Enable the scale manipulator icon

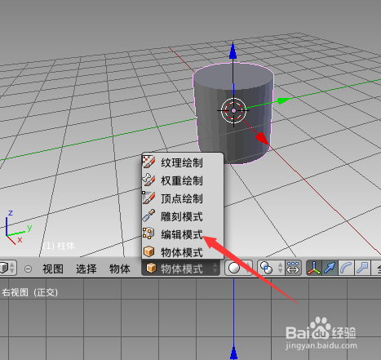coord(362,269)
